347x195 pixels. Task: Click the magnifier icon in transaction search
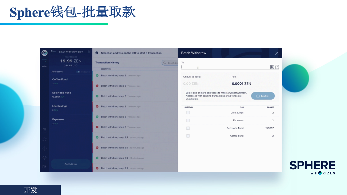(x=165, y=63)
